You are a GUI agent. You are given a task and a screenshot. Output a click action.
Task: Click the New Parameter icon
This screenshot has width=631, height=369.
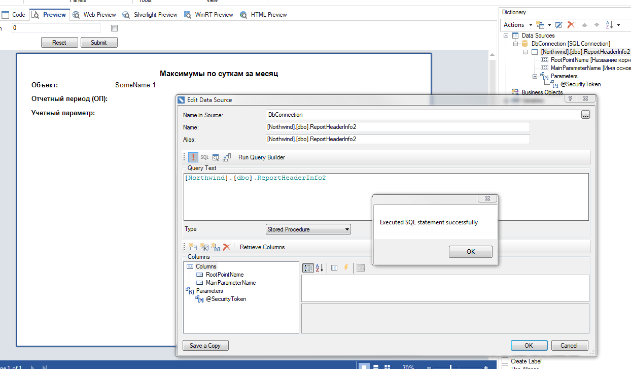pyautogui.click(x=216, y=247)
